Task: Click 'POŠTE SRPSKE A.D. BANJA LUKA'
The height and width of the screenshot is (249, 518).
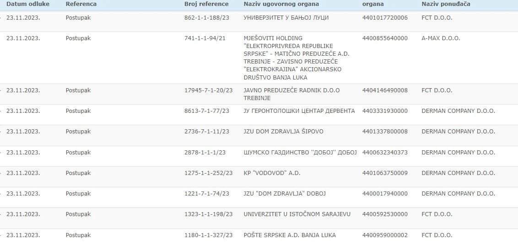Action: (289, 235)
